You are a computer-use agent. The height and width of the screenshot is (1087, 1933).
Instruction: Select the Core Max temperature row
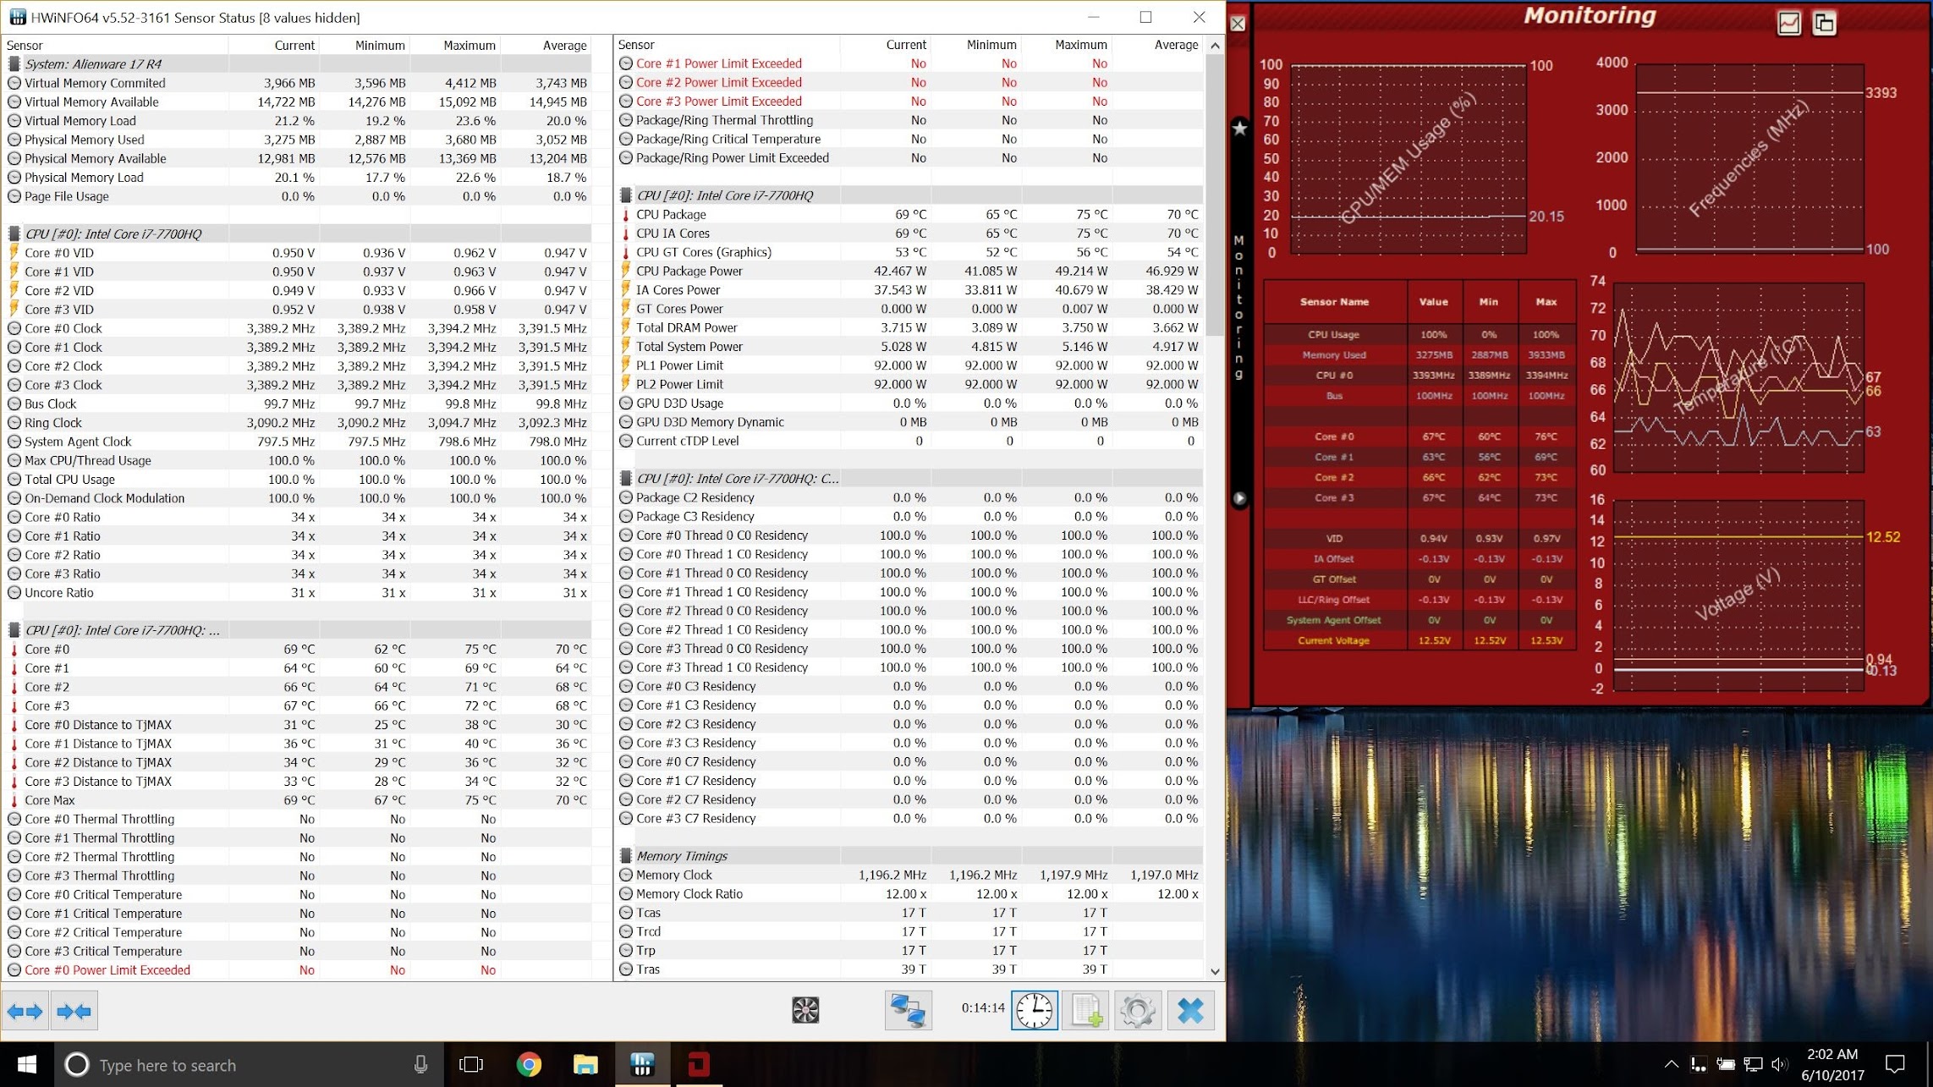pos(296,800)
